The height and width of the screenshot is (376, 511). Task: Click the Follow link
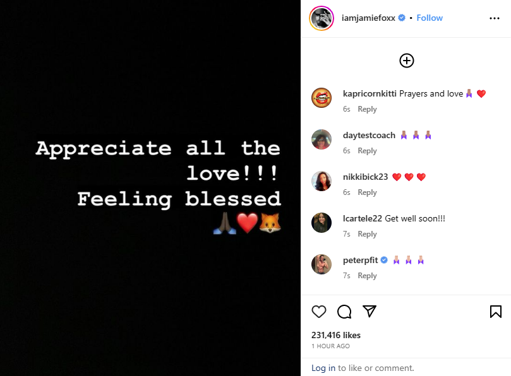coord(430,18)
